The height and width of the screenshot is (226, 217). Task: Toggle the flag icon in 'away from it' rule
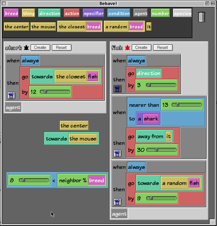click(x=117, y=153)
